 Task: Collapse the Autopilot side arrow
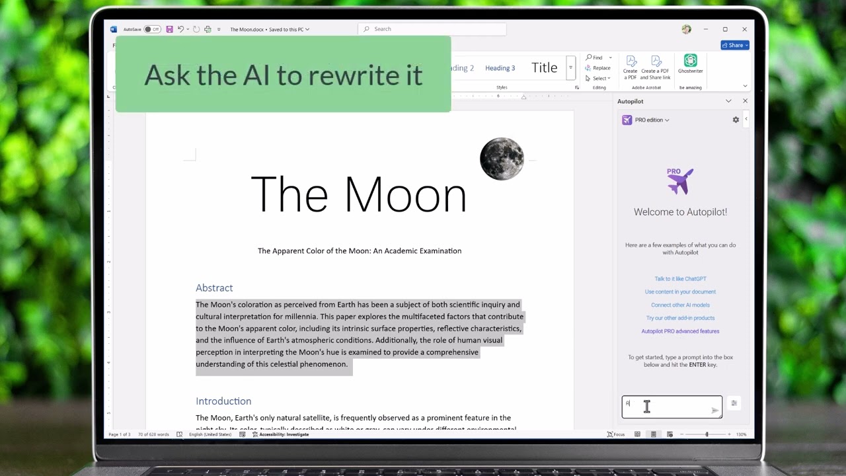pos(746,119)
